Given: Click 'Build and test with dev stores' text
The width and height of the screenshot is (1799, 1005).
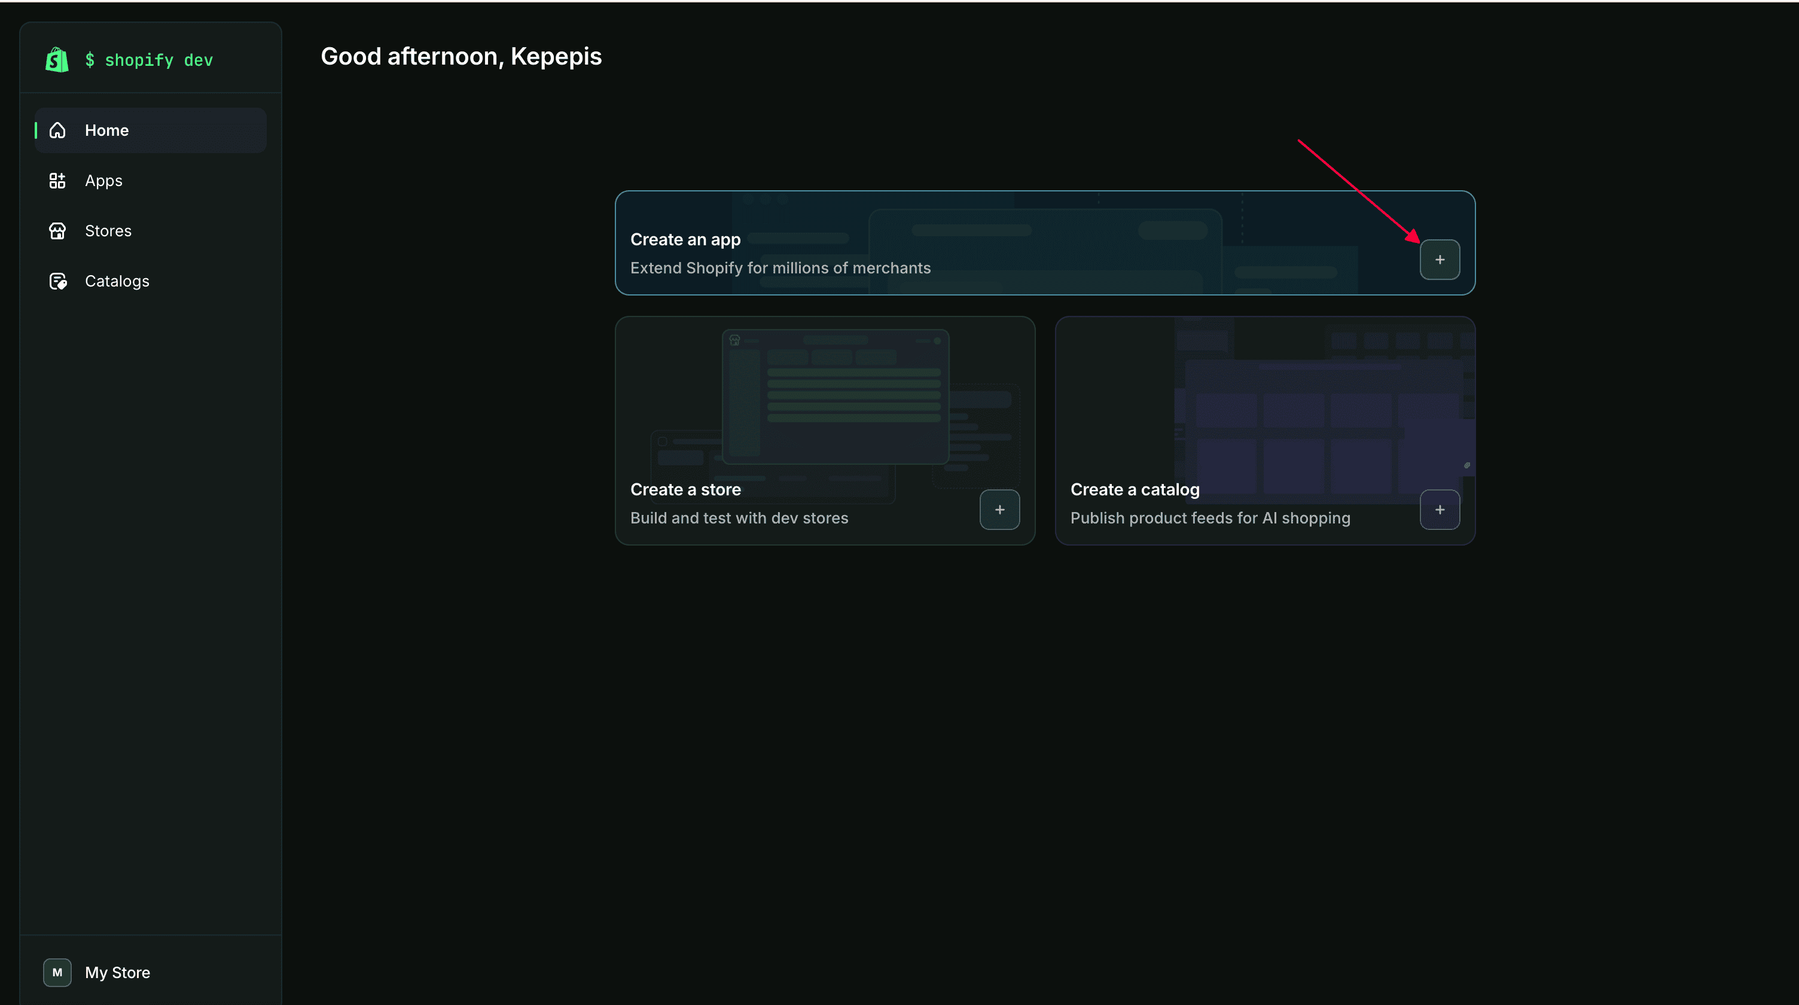Looking at the screenshot, I should point(739,518).
